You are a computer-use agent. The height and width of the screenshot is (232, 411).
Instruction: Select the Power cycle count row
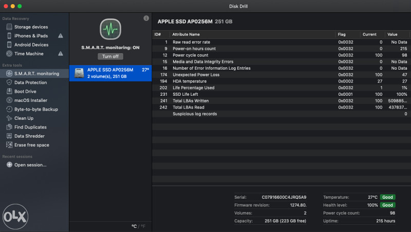[281, 55]
